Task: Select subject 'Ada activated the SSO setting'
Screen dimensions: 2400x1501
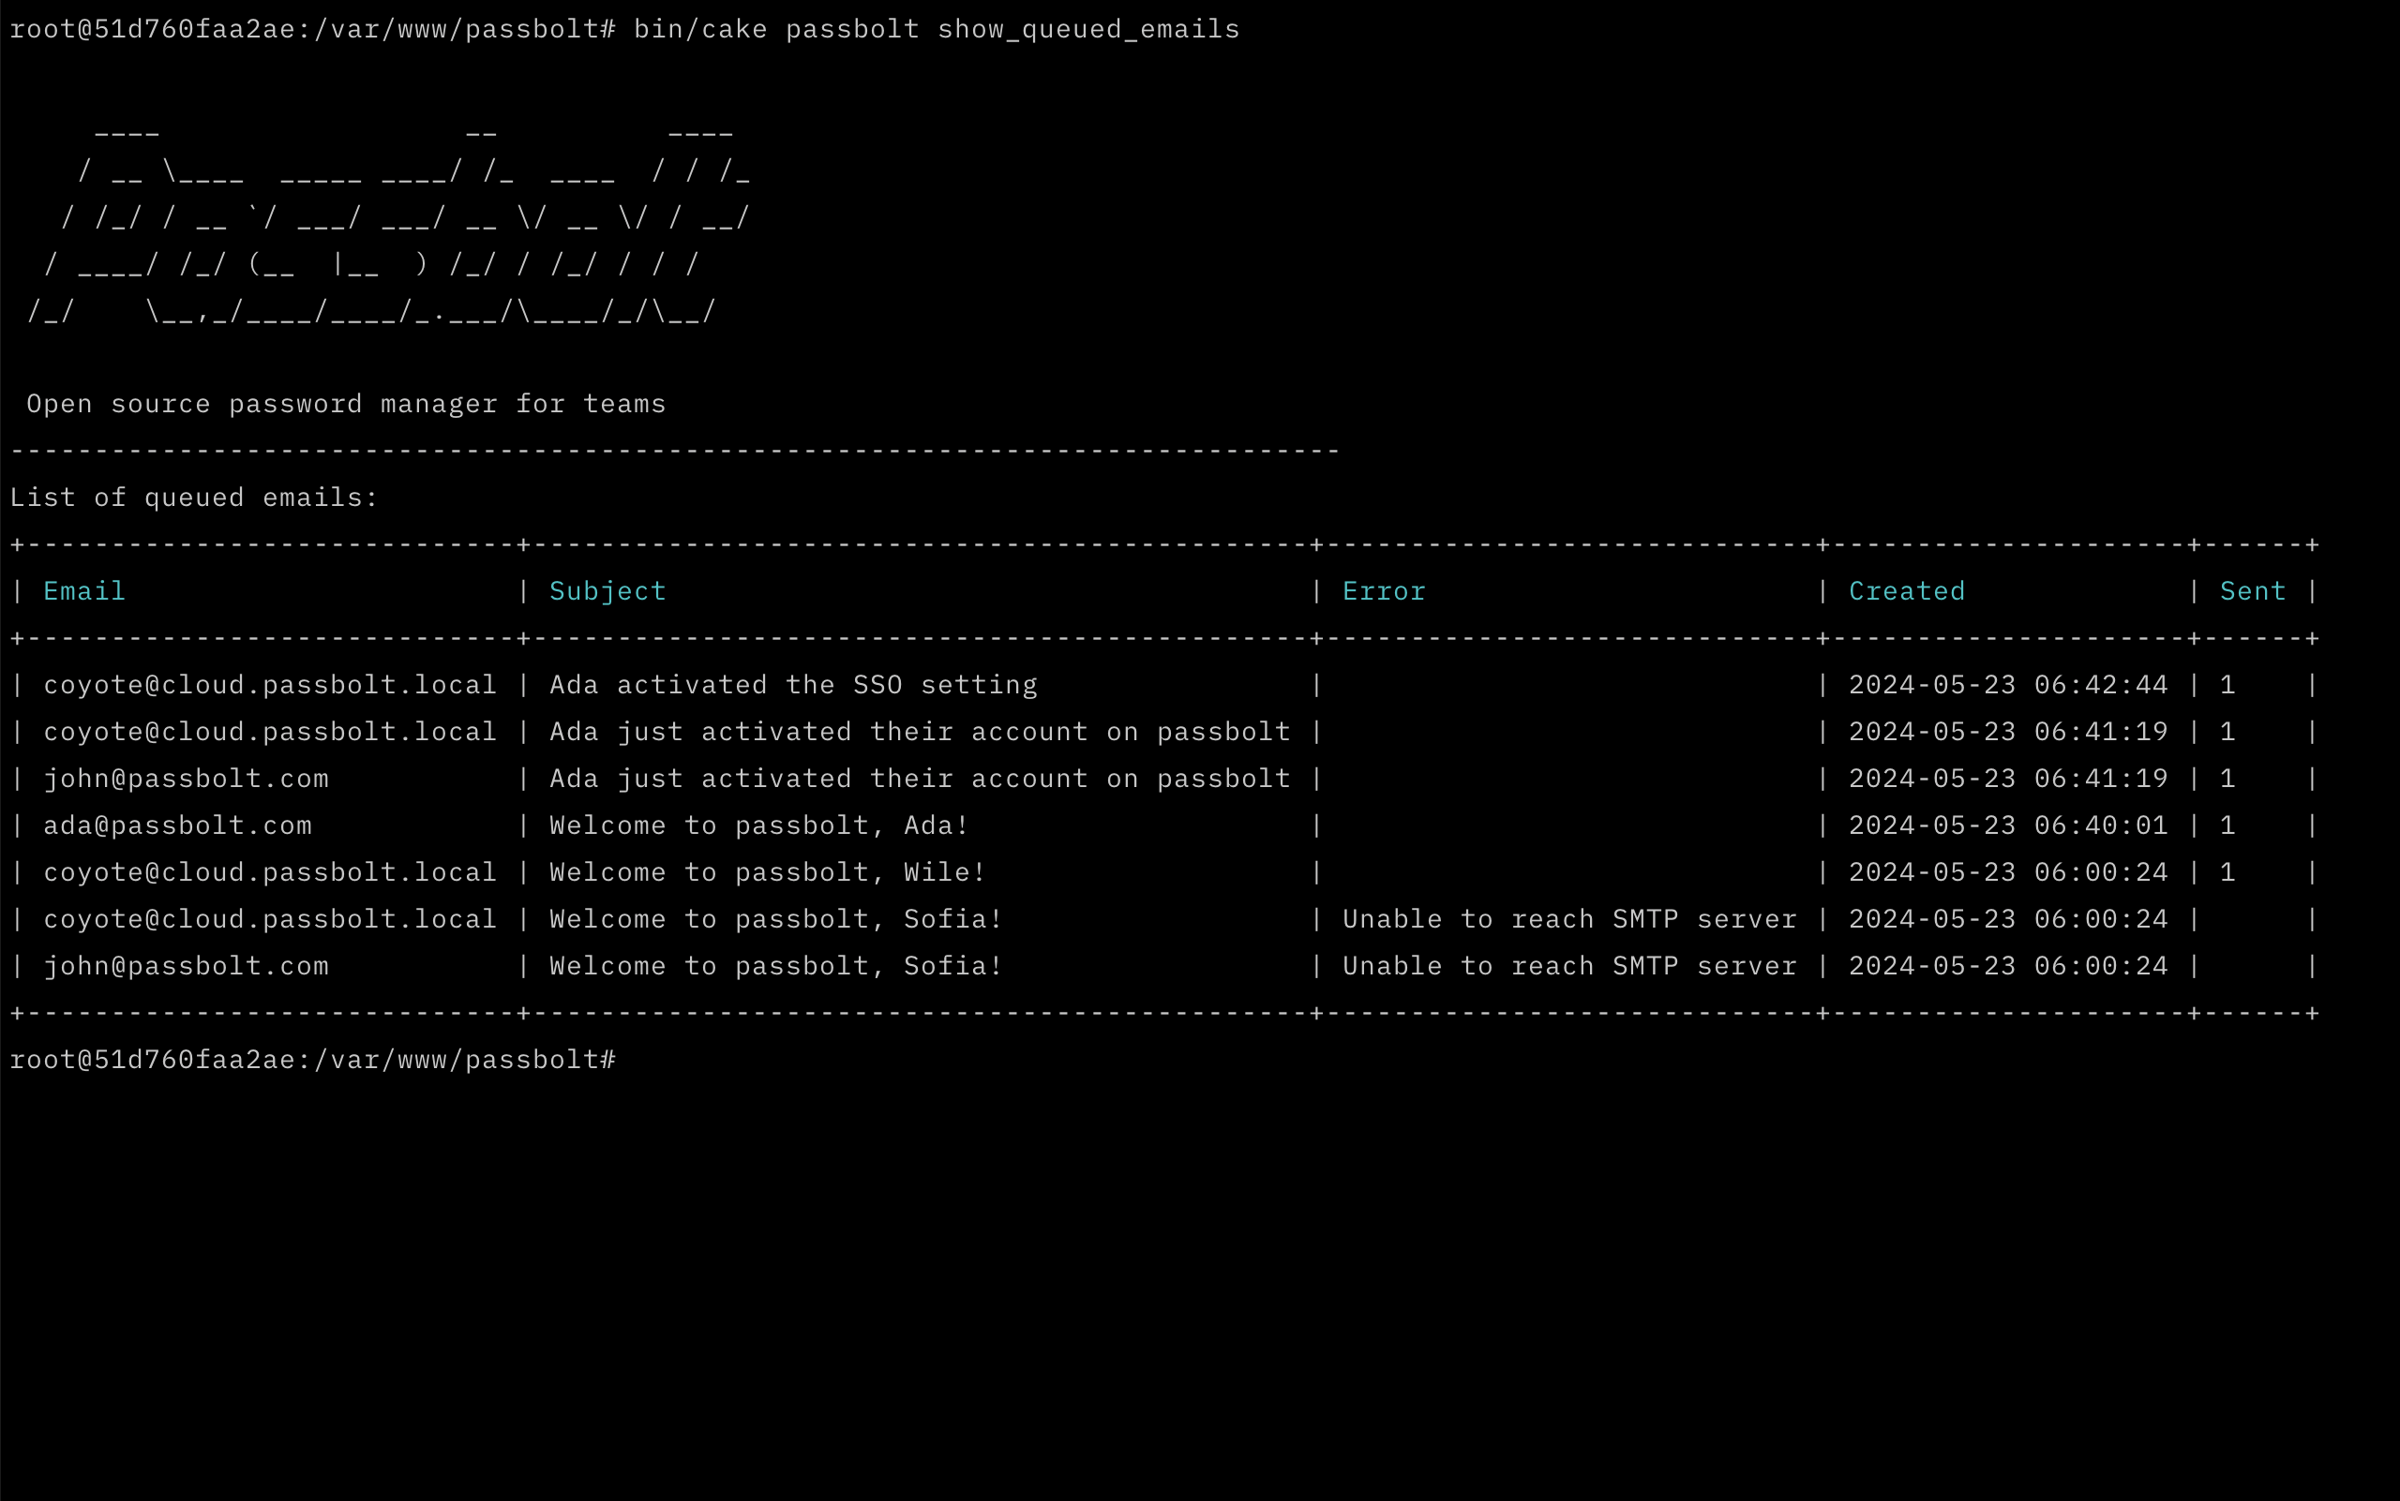Action: 793,683
